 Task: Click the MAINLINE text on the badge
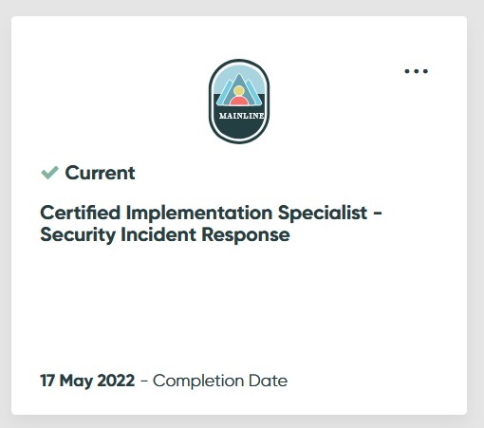tap(241, 116)
